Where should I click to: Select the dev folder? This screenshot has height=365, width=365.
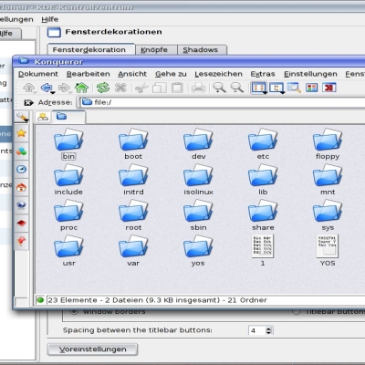[198, 144]
